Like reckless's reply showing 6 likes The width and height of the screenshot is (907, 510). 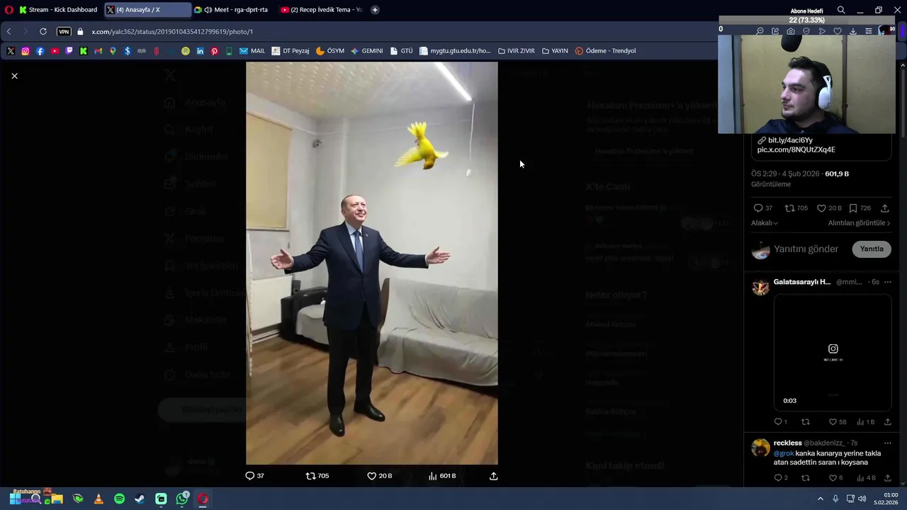pos(833,478)
